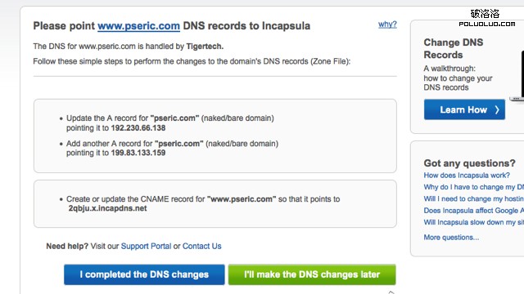Click the Learn How button
Image resolution: width=524 pixels, height=294 pixels.
pos(464,109)
